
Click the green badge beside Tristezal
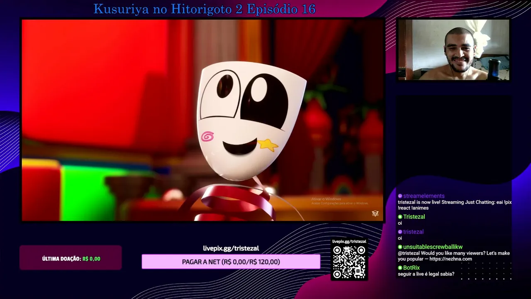(x=400, y=217)
